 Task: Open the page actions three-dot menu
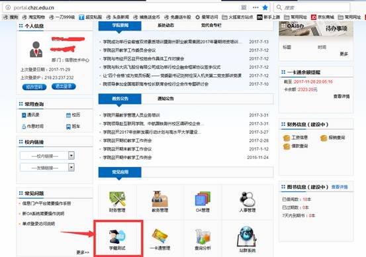click(255, 7)
